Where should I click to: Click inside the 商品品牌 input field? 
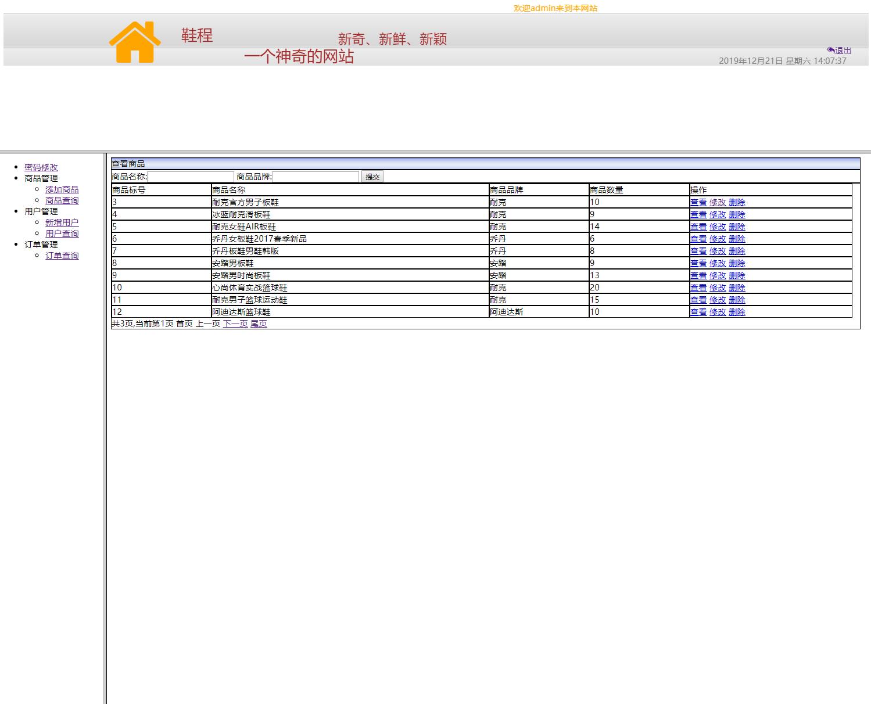pos(316,176)
